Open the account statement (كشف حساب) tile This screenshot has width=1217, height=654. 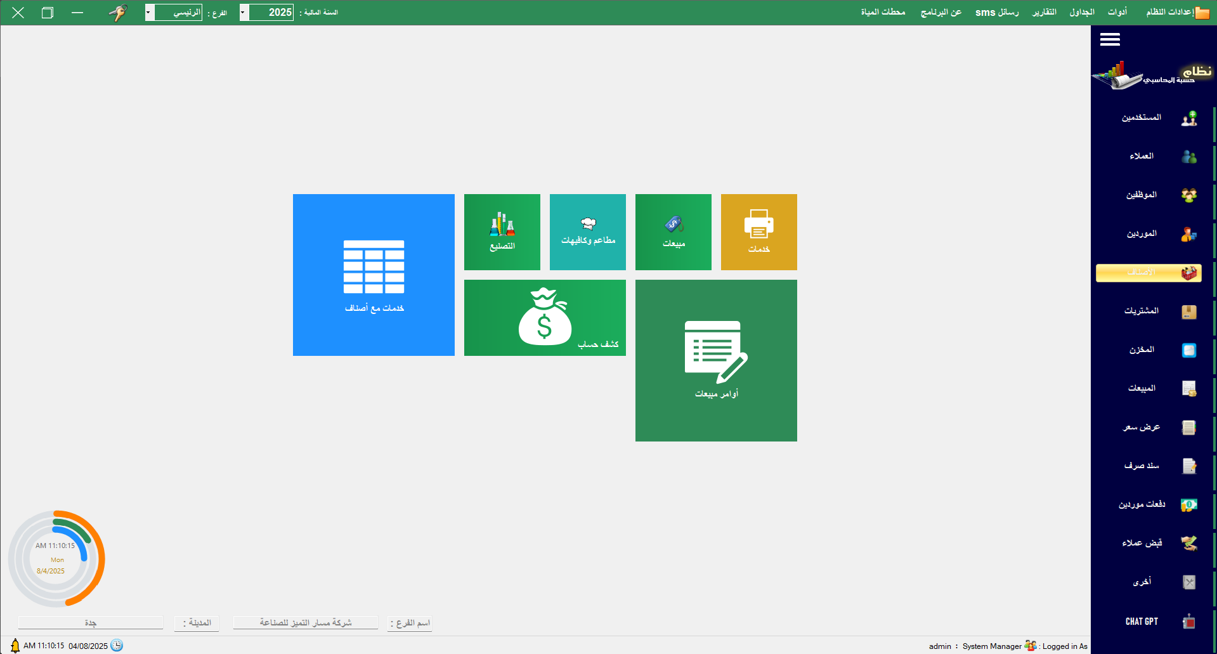[x=545, y=318]
